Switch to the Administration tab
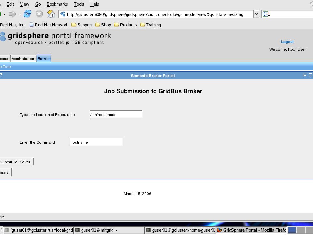The image size is (313, 235). pyautogui.click(x=23, y=58)
